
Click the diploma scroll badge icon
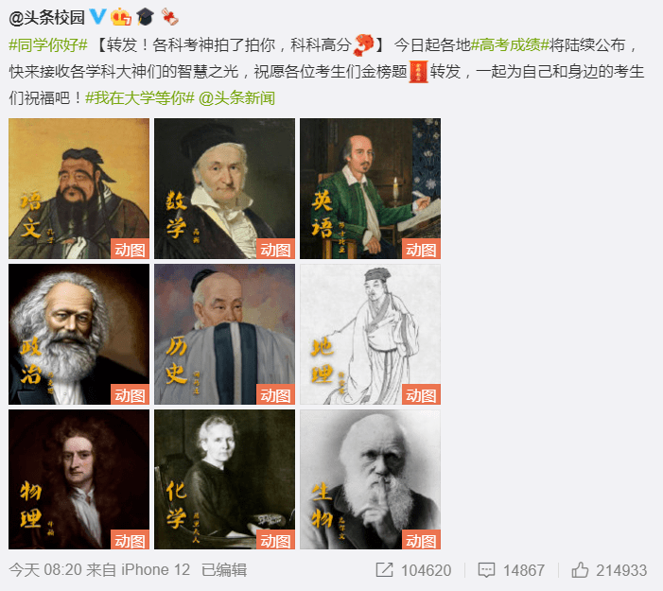169,17
